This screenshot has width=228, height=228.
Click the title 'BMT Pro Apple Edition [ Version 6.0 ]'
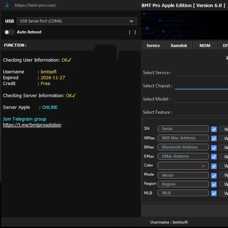183,5
